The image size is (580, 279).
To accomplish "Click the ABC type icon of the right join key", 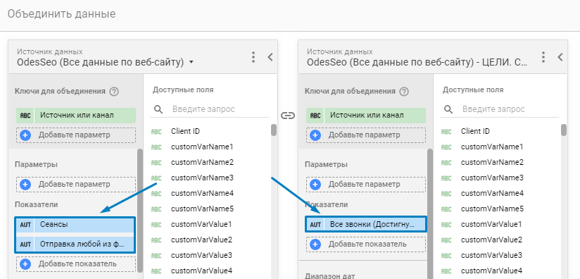I will click(x=315, y=116).
